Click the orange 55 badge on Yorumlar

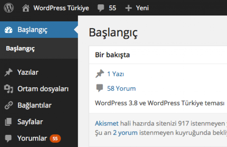point(55,138)
